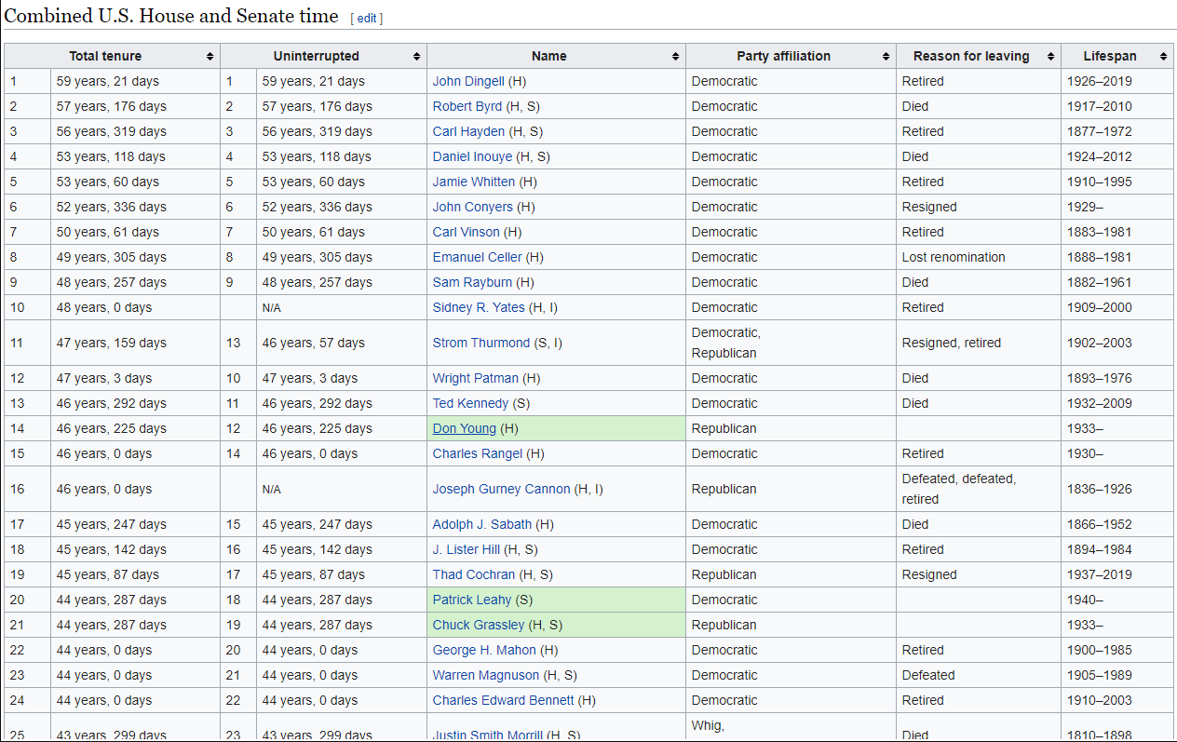Viewport: 1177px width, 742px height.
Task: Select 'Resigned, retired' cell for Strom Thurmond
Action: pyautogui.click(x=979, y=343)
